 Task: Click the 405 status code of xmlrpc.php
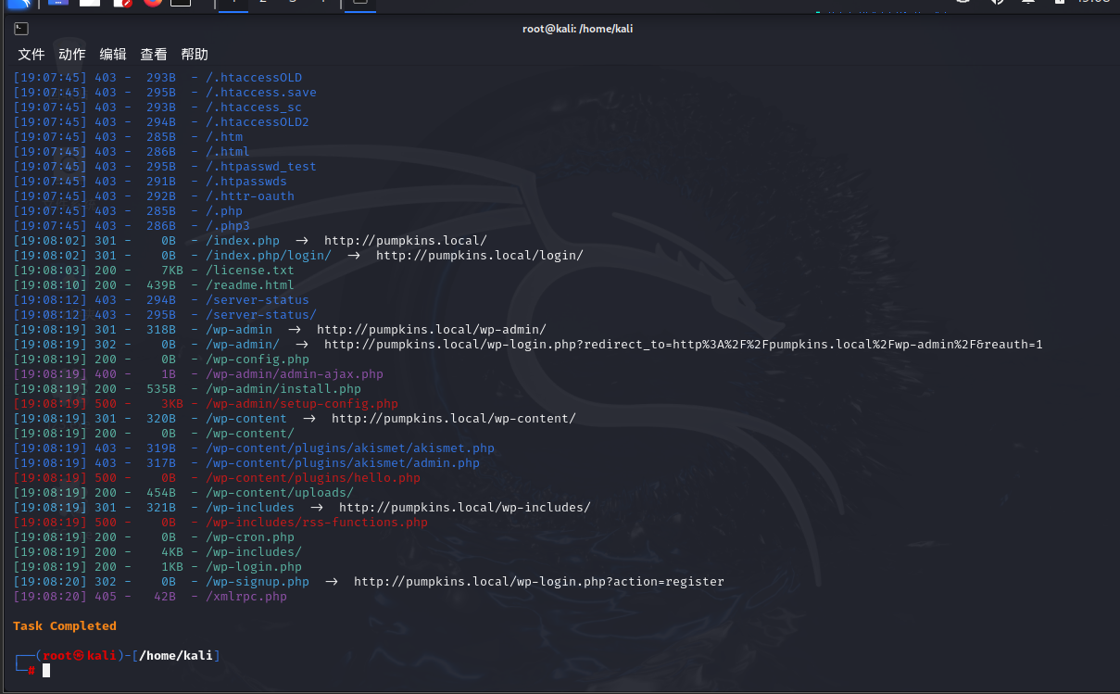coord(106,597)
